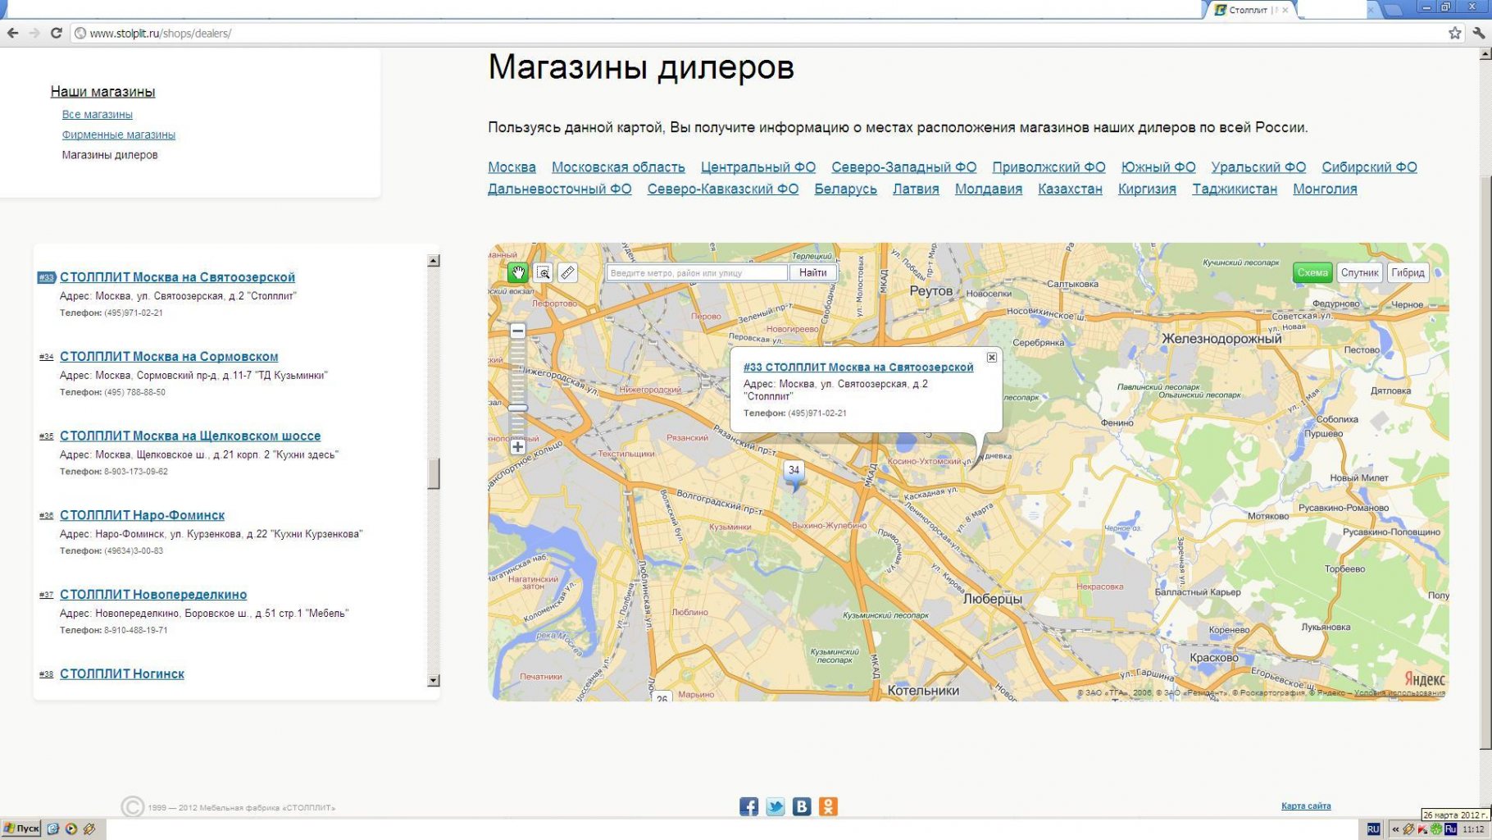Filter dealers by Уральский ФО

click(1258, 167)
